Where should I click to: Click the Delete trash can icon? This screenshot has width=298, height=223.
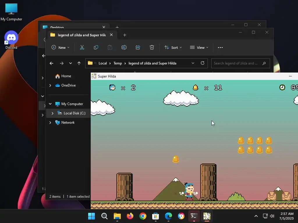point(152,47)
